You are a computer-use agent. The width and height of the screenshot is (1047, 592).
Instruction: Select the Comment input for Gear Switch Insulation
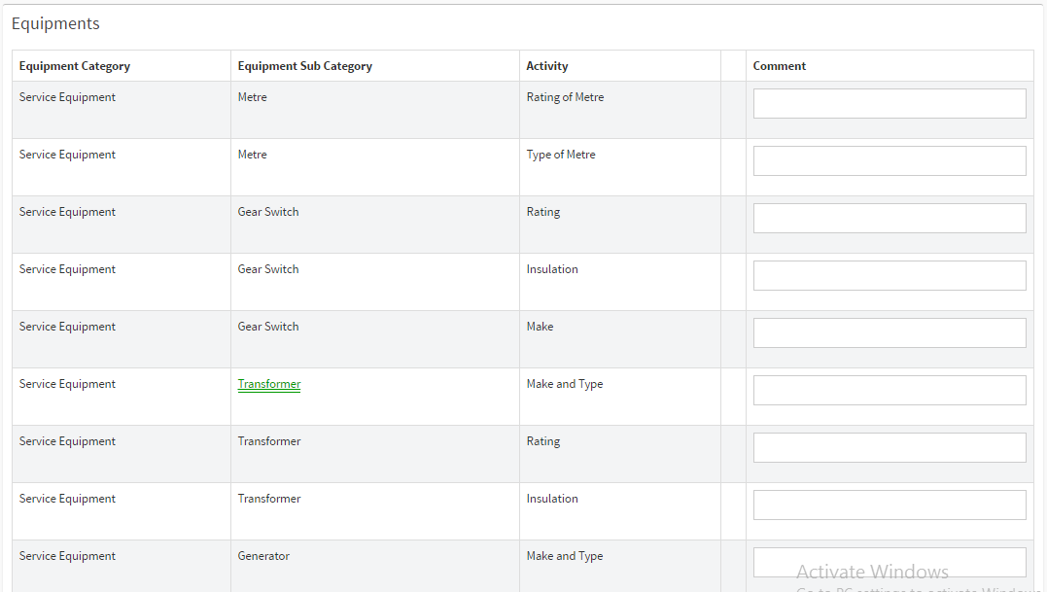(x=889, y=276)
